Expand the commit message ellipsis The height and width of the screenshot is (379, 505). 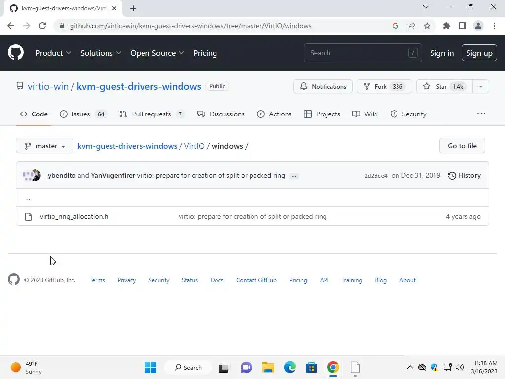coord(294,176)
